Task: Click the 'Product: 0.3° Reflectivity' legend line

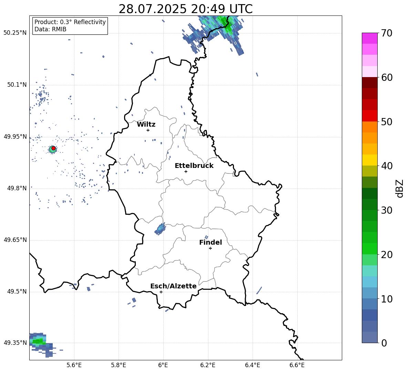Action: click(70, 22)
